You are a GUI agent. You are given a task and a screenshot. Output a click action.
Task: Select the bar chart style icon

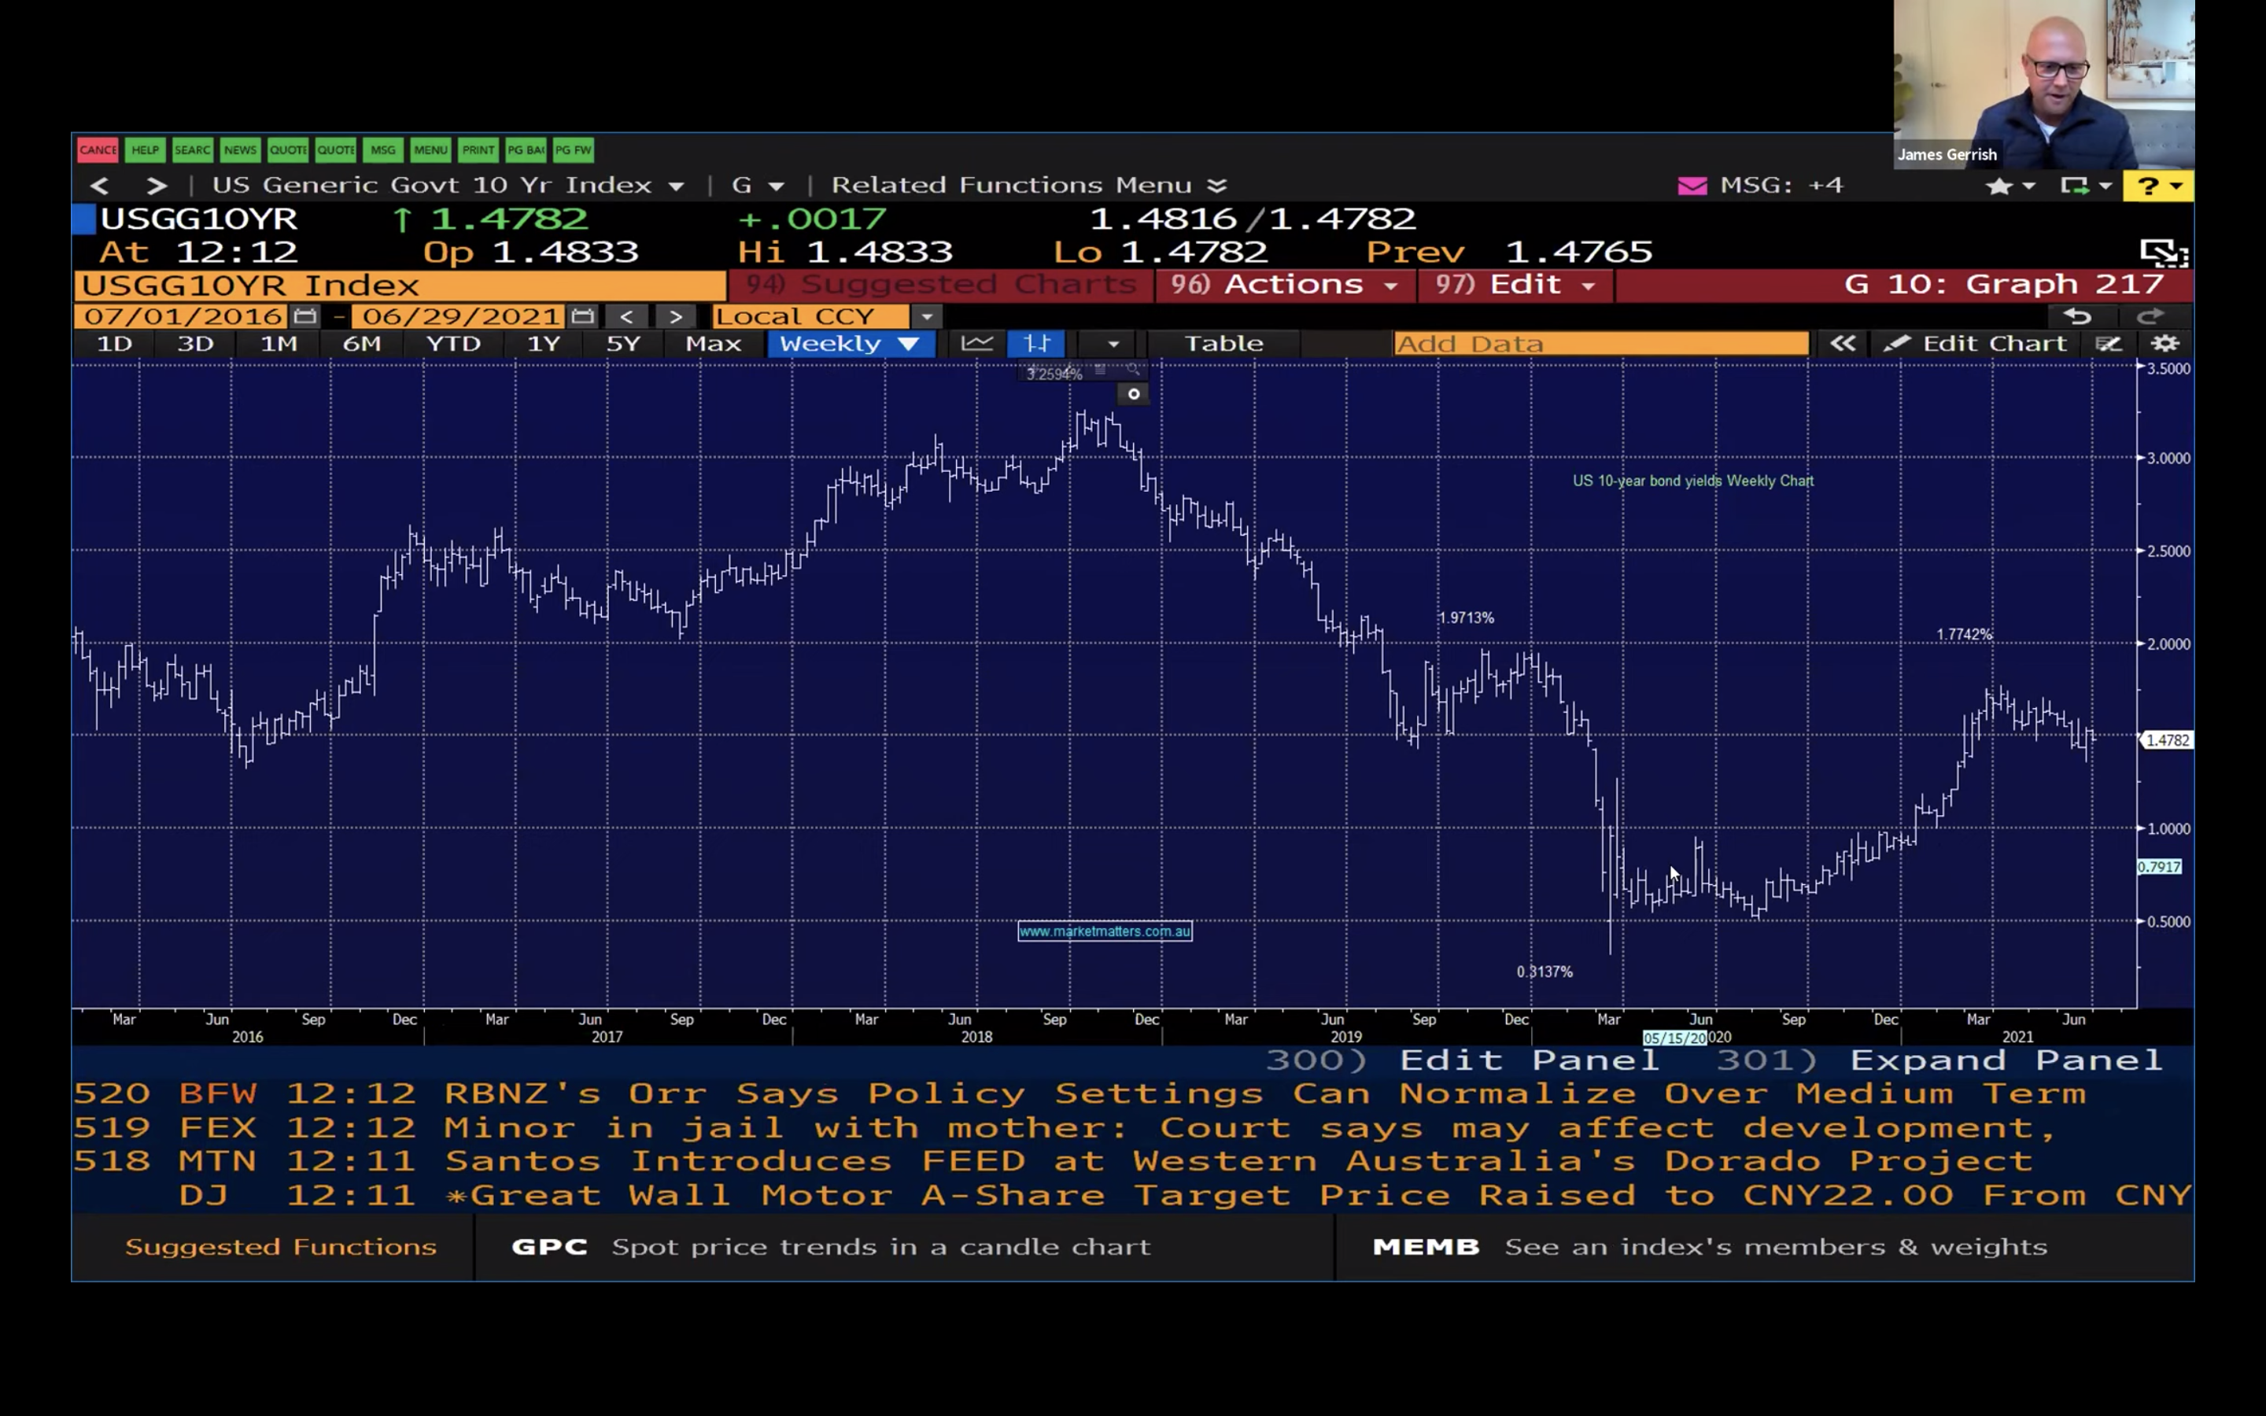(x=1035, y=344)
